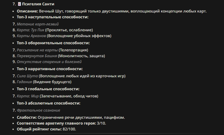Click the Сила Шута ability text
This screenshot has width=224, height=135.
click(x=27, y=76)
